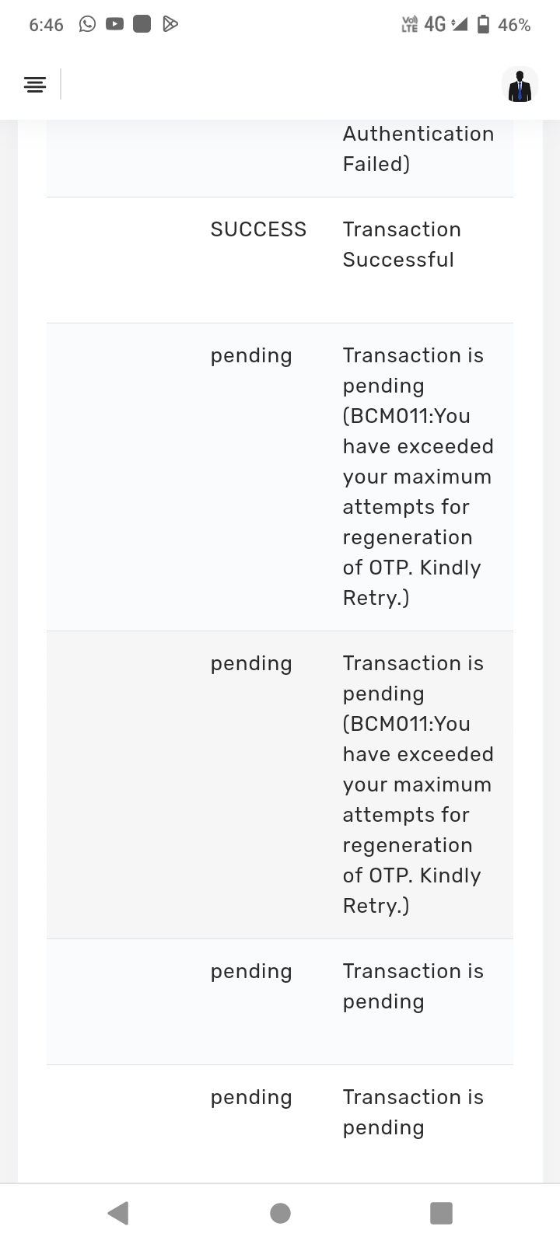Screen dimensions: 560x1244
Task: Tap the Play Store notification icon
Action: pos(170,24)
